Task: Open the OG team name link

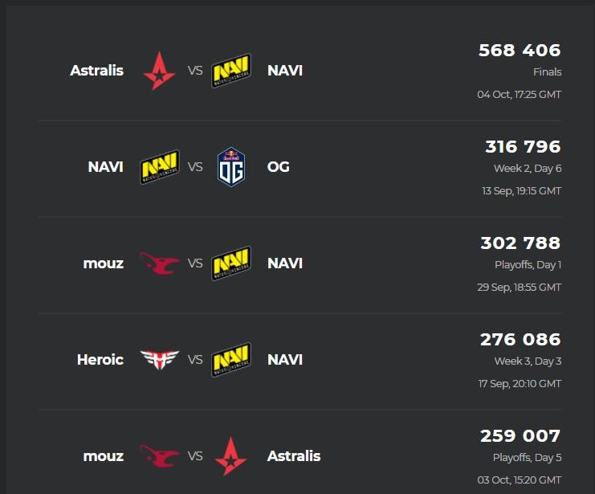Action: (278, 167)
